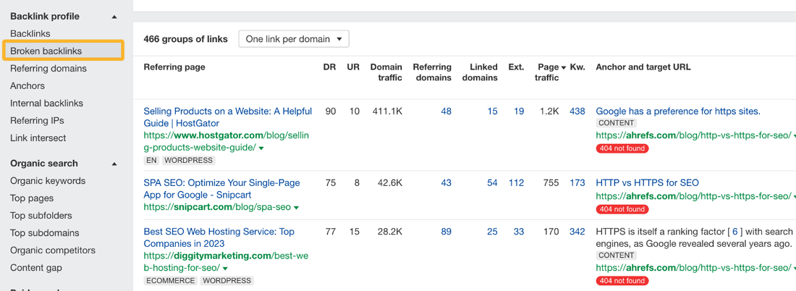Click Ext. column header
Image resolution: width=796 pixels, height=291 pixels.
coord(516,67)
